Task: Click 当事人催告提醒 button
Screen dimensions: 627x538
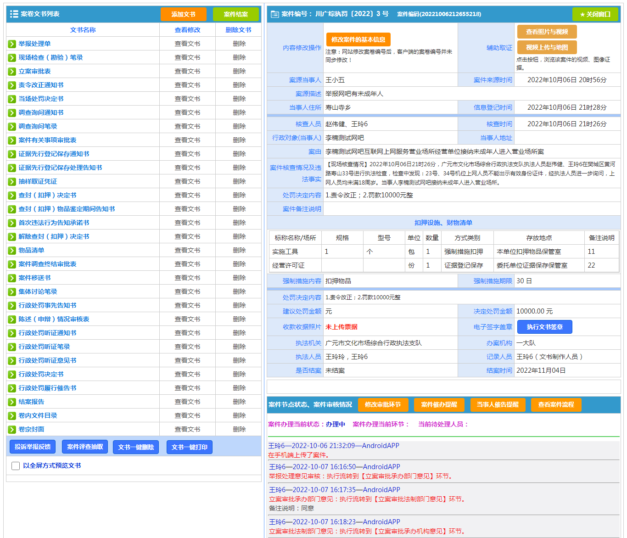Action: tap(498, 405)
